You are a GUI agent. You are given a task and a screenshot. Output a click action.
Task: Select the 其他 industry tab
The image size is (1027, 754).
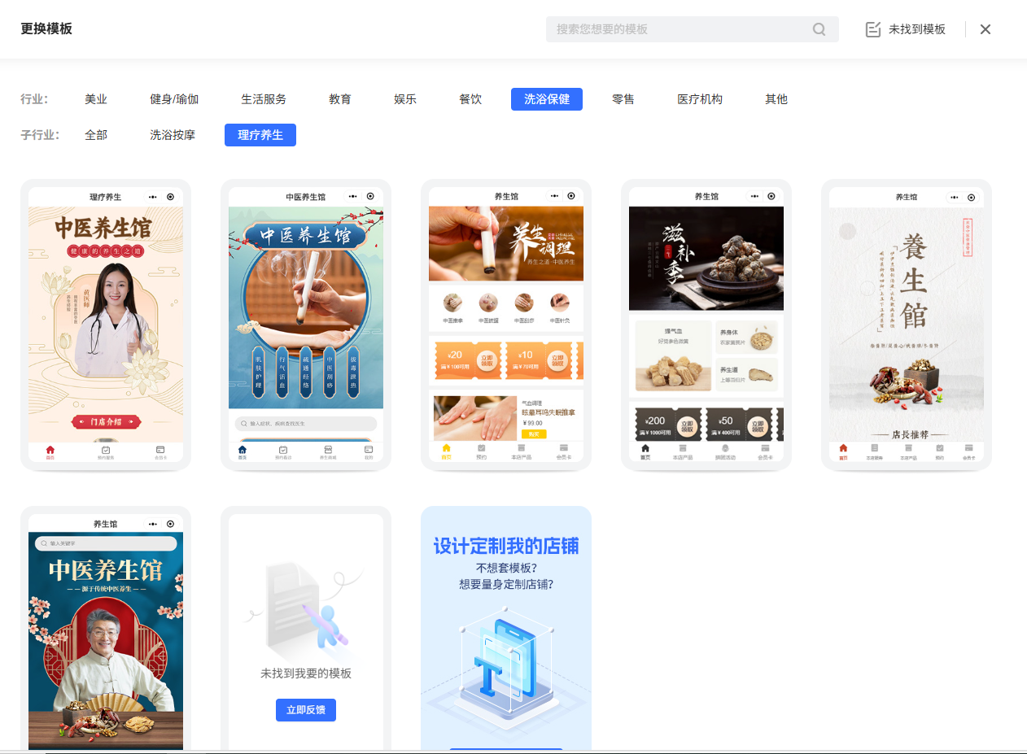(x=776, y=99)
